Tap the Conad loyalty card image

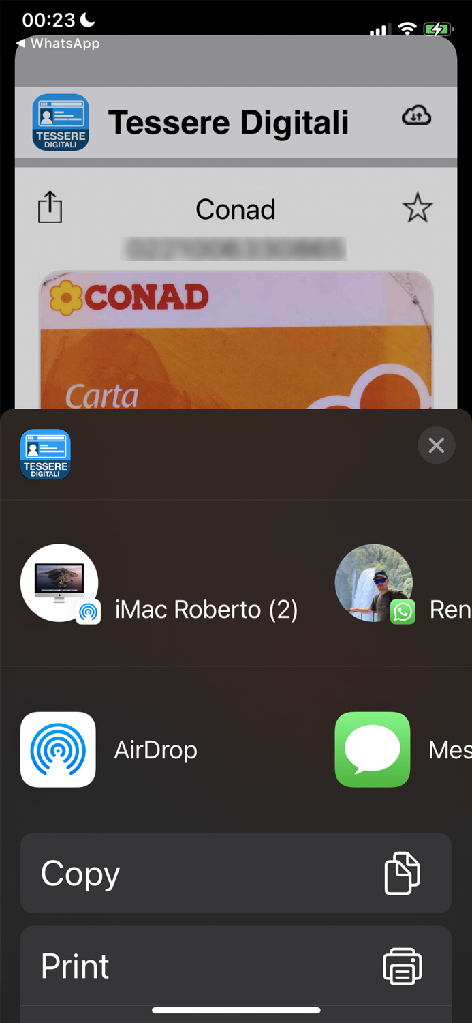(236, 340)
